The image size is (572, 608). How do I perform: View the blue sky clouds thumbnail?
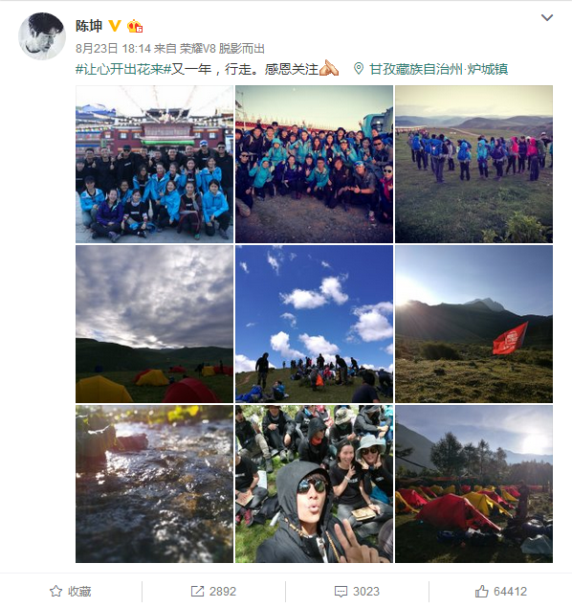314,324
